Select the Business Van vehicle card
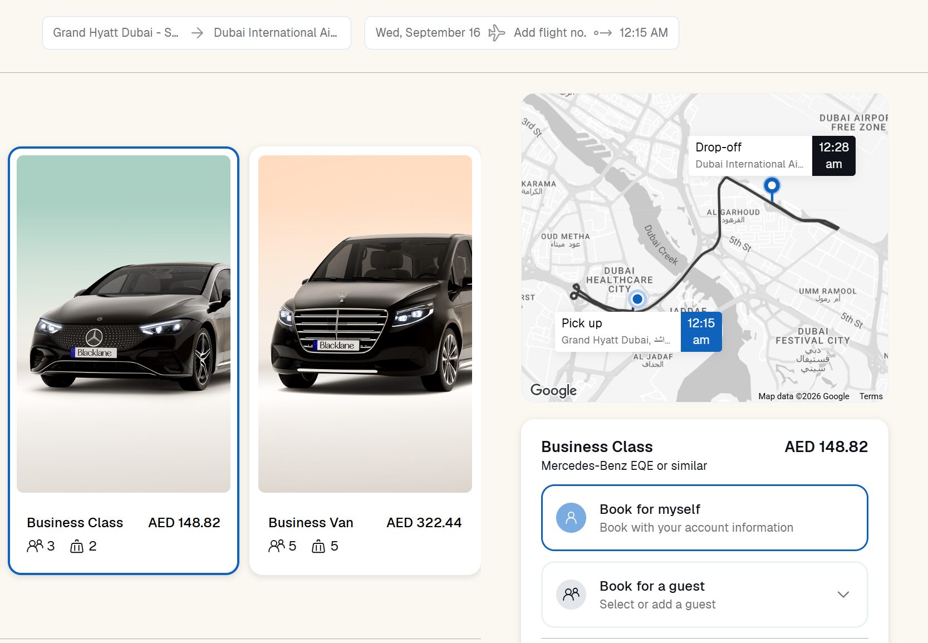The image size is (928, 643). click(365, 361)
